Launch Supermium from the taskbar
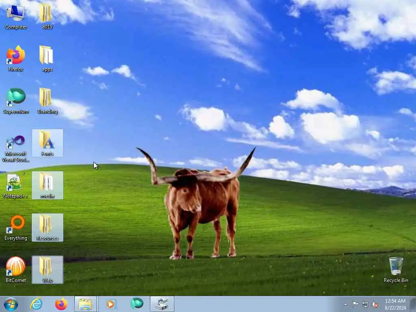 click(x=136, y=304)
